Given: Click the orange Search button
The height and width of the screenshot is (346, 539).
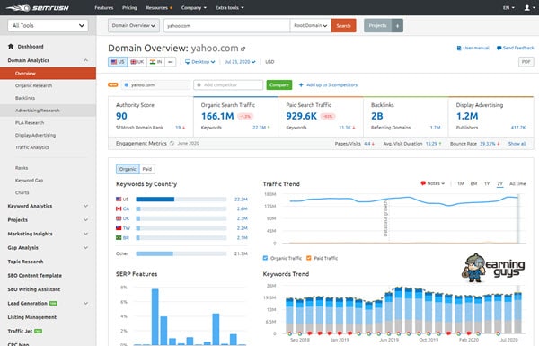Looking at the screenshot, I should 343,25.
